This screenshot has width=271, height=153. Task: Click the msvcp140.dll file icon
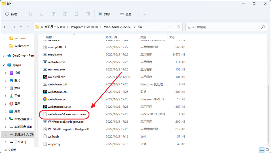(x=45, y=47)
